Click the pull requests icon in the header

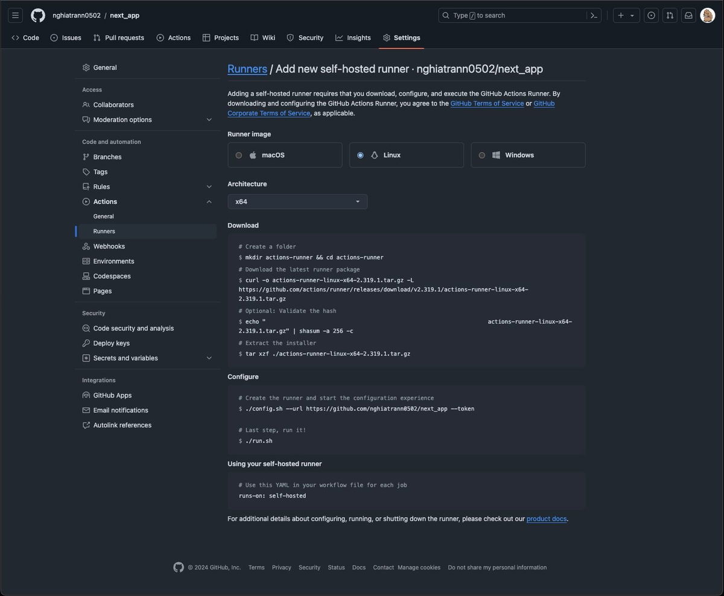tap(670, 15)
